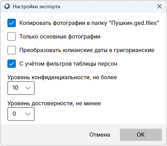The image size is (167, 146).
Task: Click the "С учётом фильтров таблицы персон" text
Action: (x=68, y=64)
